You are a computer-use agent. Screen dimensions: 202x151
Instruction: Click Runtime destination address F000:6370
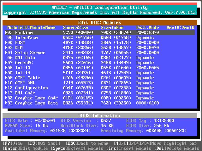tap(147, 32)
